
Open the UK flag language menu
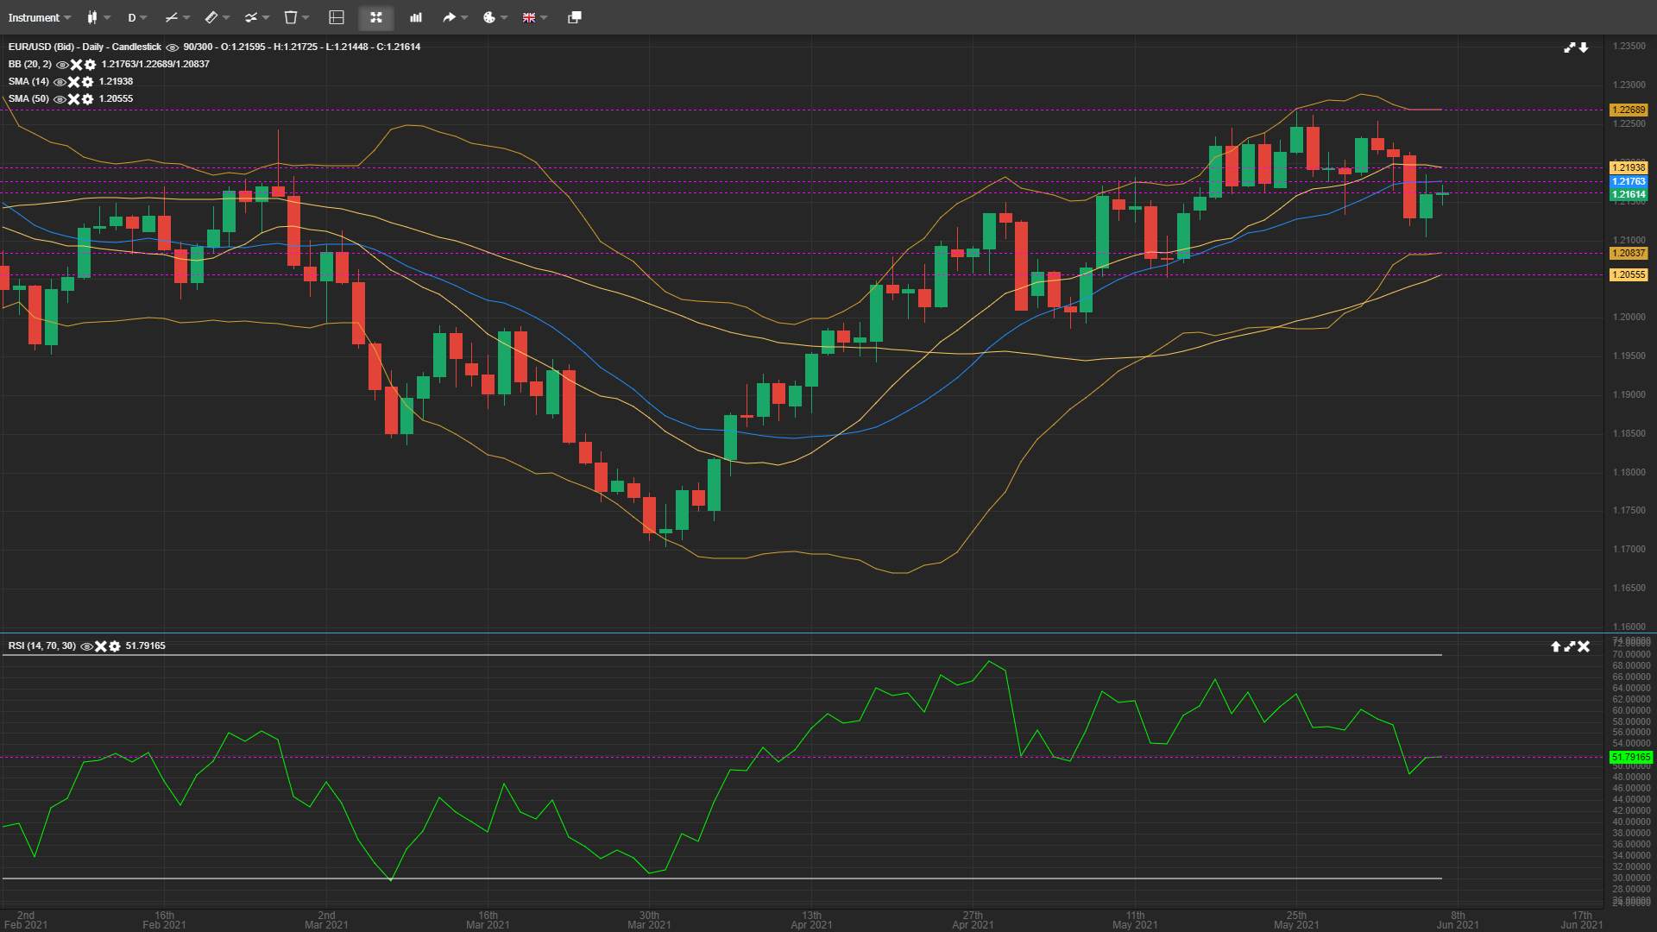tap(534, 17)
